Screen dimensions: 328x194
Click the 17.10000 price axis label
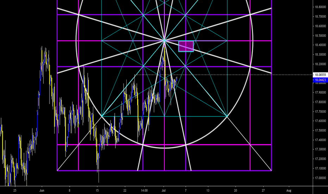(320, 168)
